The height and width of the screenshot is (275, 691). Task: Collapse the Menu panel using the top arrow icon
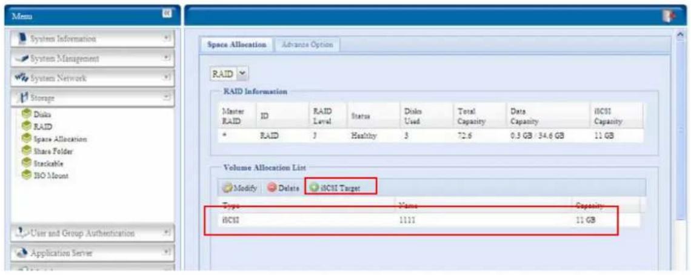click(x=167, y=14)
